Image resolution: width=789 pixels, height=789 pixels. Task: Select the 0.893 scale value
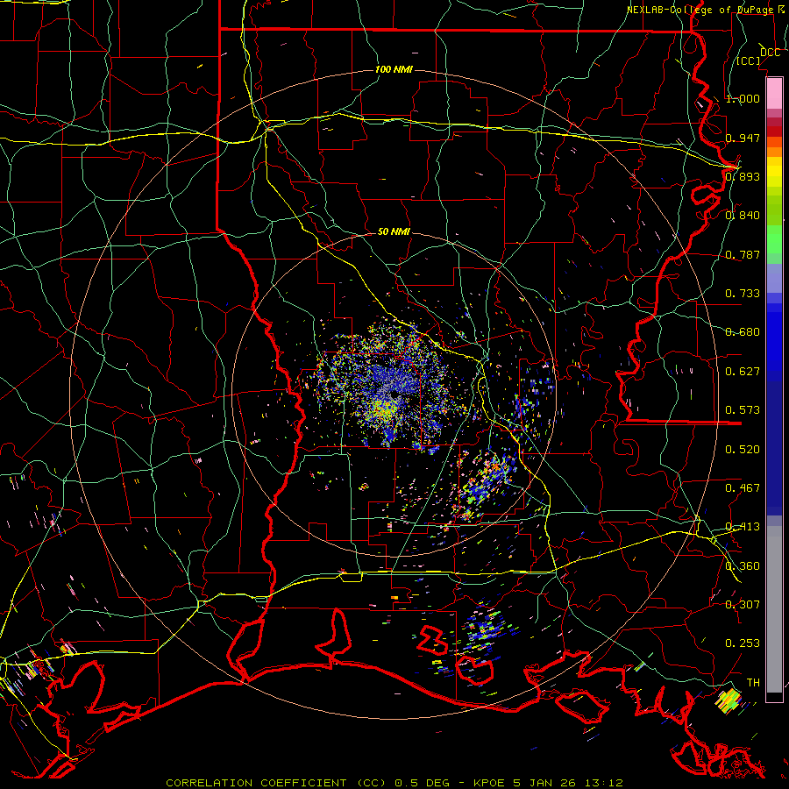(x=743, y=176)
